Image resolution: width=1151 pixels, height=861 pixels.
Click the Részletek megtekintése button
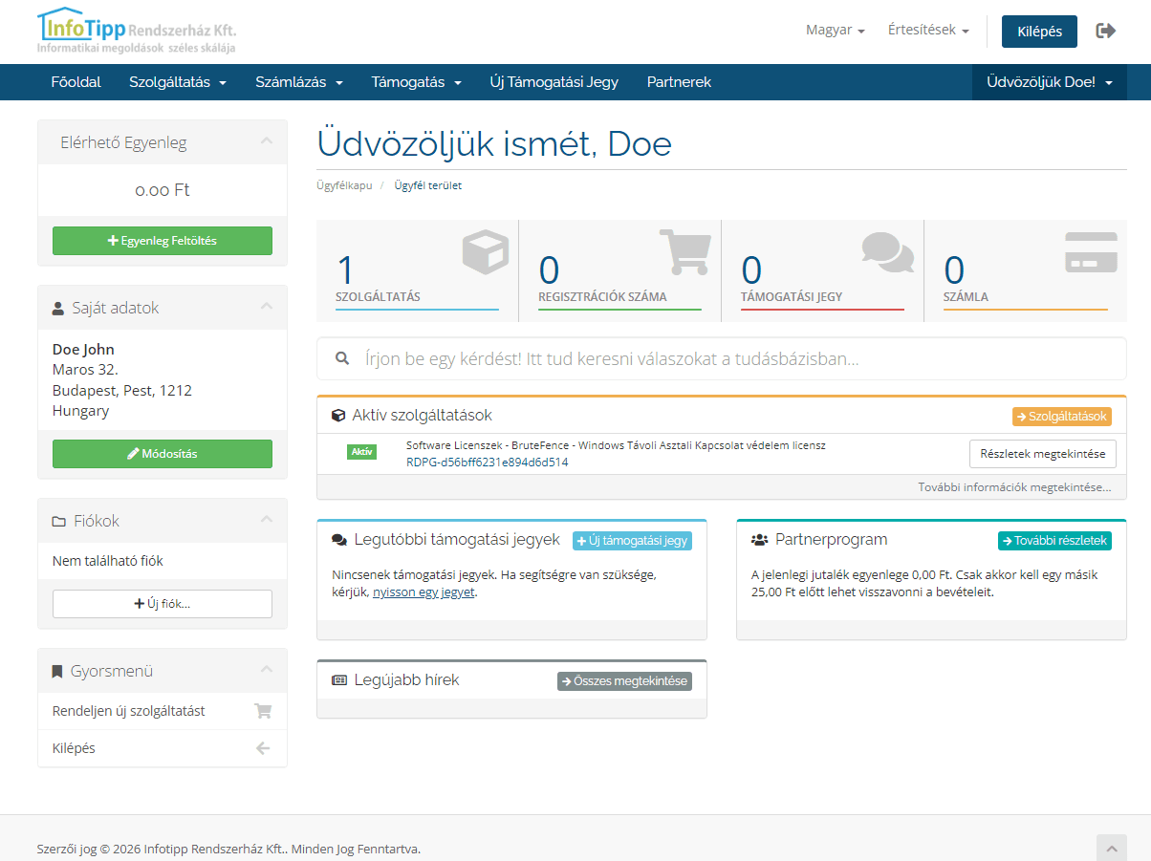[1042, 454]
